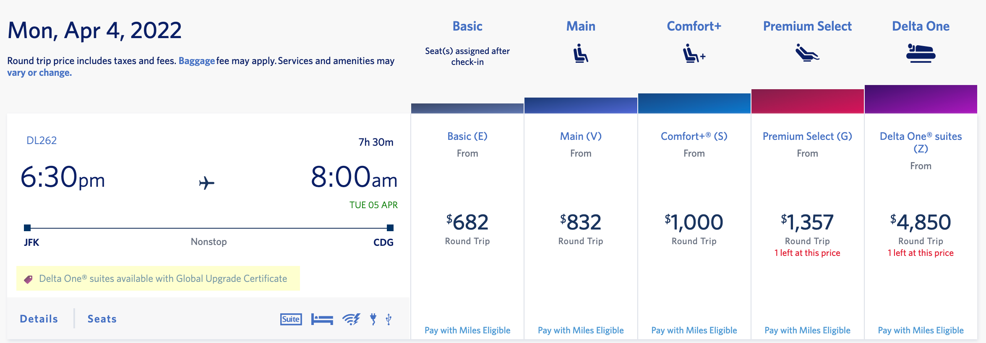986x343 pixels.
Task: Click the Main cabin seat icon
Action: click(x=581, y=53)
